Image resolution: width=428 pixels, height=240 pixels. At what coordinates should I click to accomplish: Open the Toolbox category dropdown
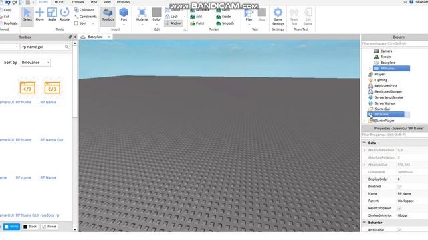pyautogui.click(x=9, y=47)
